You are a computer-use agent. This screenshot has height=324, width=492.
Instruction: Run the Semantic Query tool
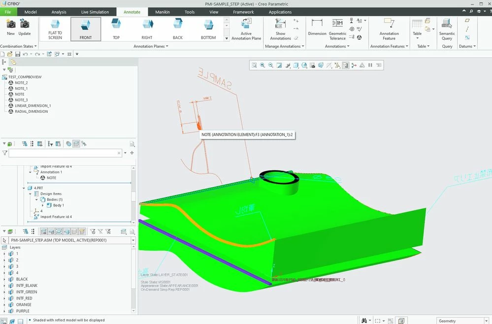[x=447, y=29]
